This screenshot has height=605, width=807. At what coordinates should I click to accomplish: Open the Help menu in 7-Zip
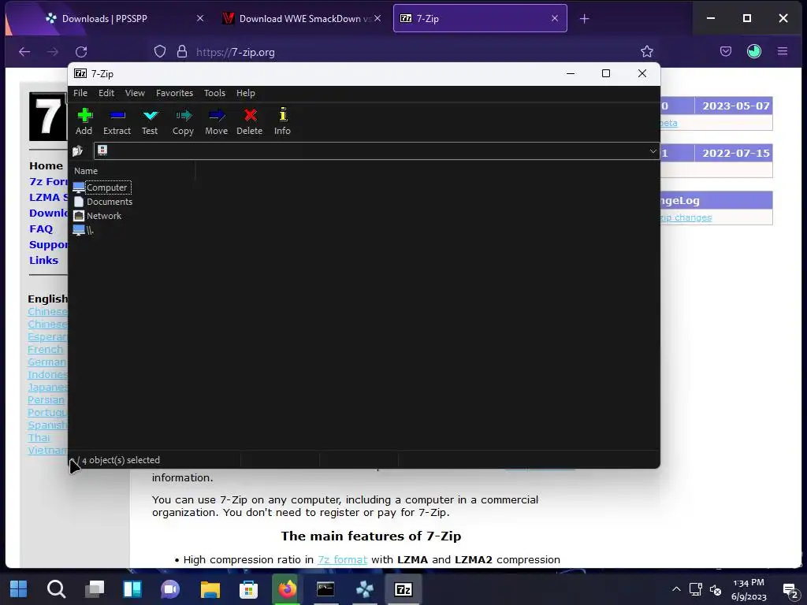246,93
